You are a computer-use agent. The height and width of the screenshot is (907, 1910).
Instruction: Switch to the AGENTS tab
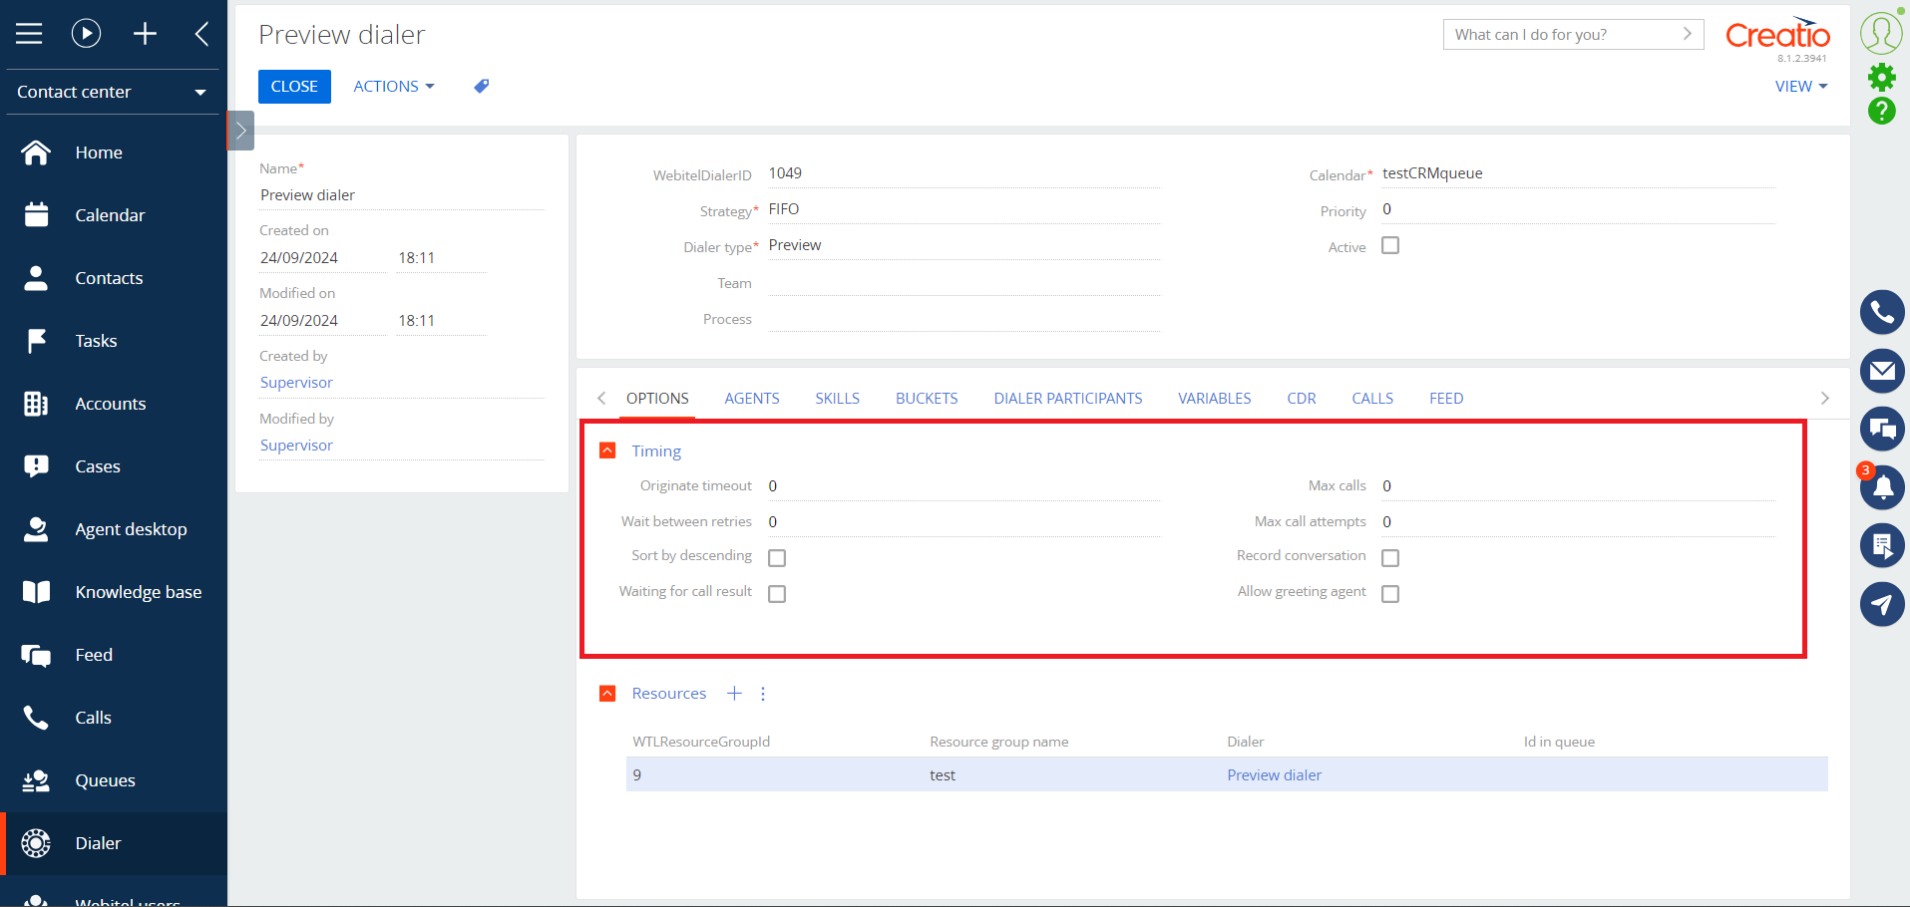pyautogui.click(x=752, y=399)
